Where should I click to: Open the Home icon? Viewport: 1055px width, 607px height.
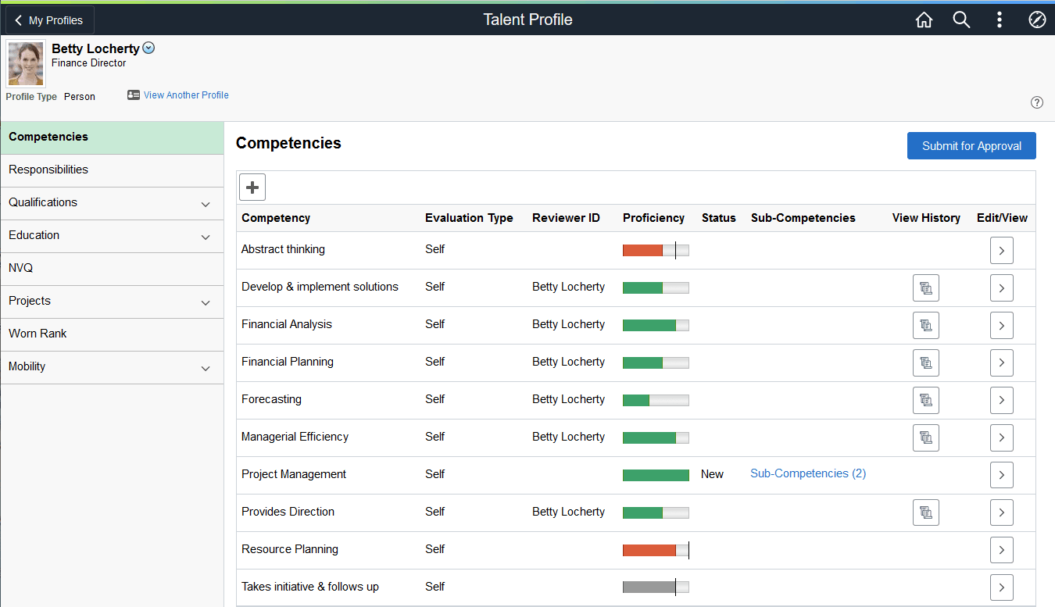(924, 20)
